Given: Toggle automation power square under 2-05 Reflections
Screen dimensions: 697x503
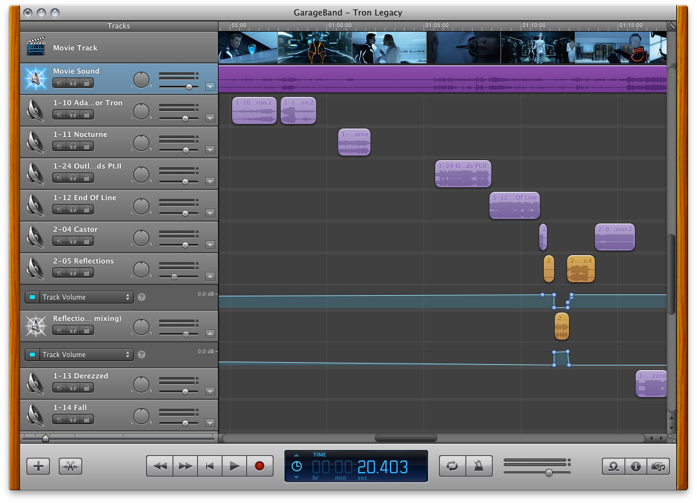Looking at the screenshot, I should pyautogui.click(x=32, y=297).
